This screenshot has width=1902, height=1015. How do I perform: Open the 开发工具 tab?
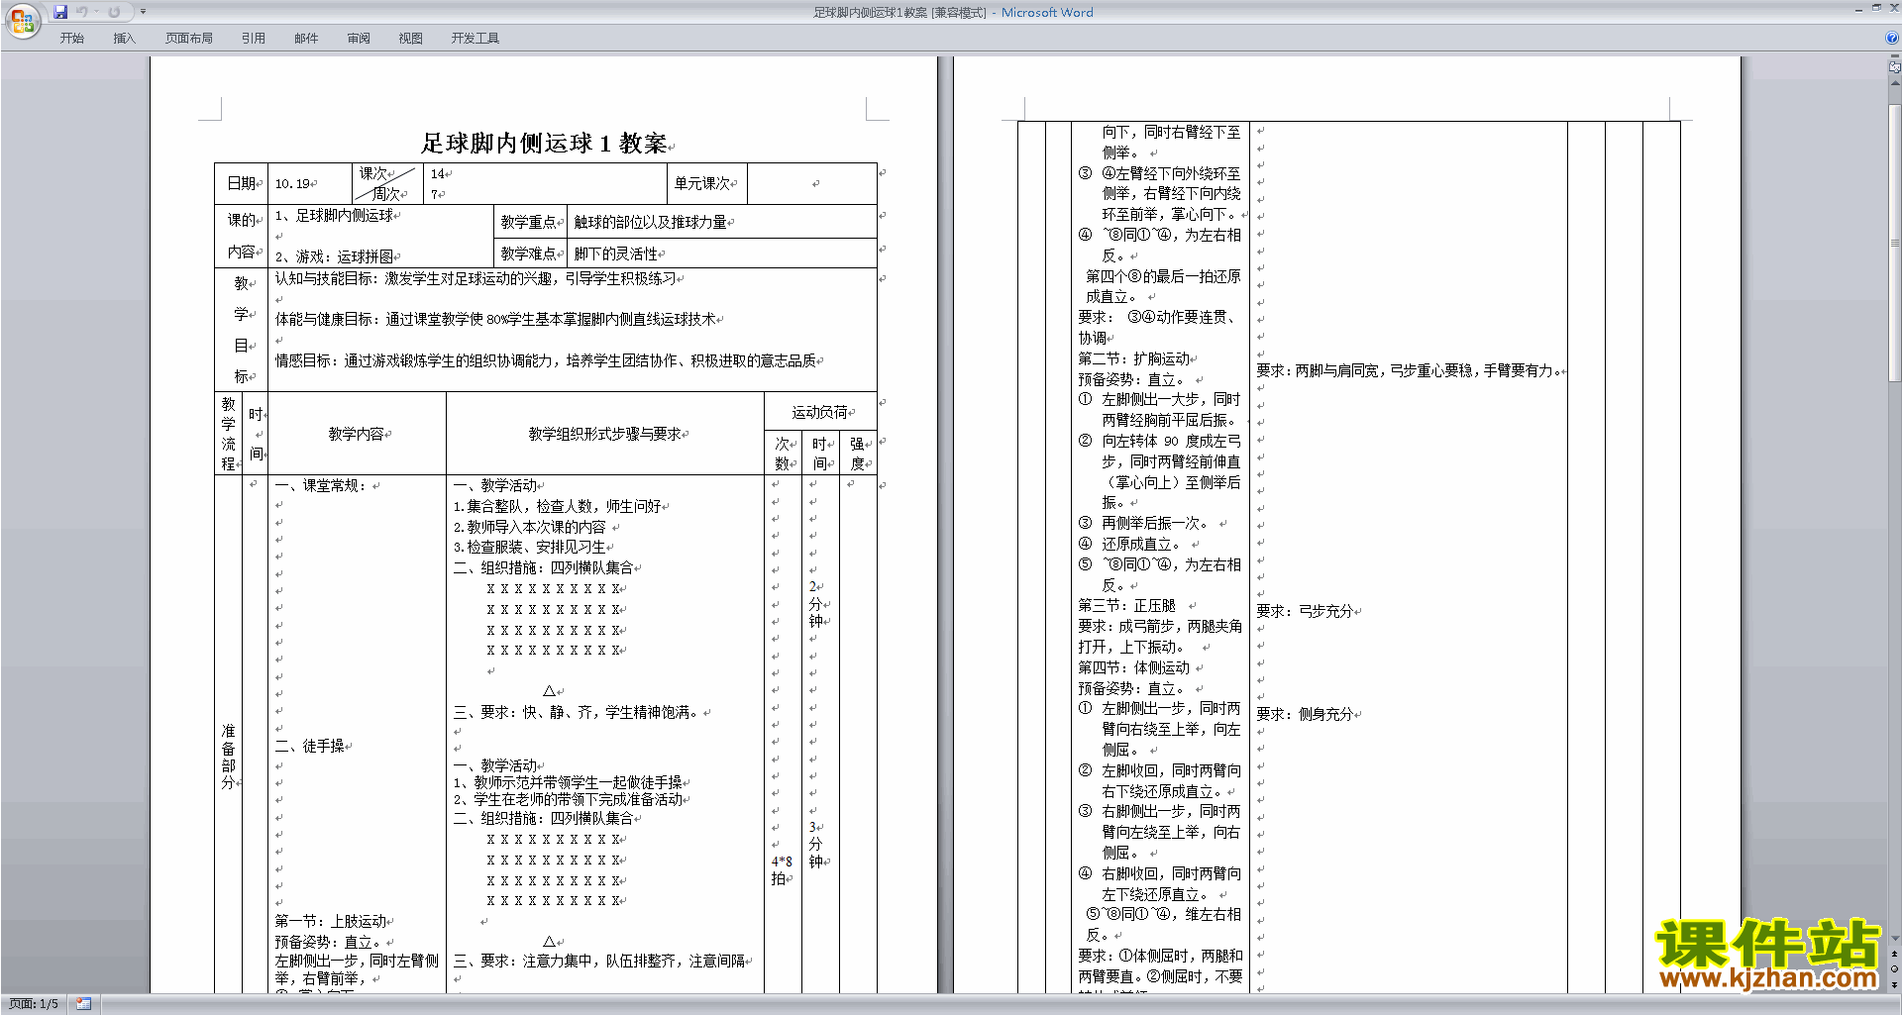475,38
